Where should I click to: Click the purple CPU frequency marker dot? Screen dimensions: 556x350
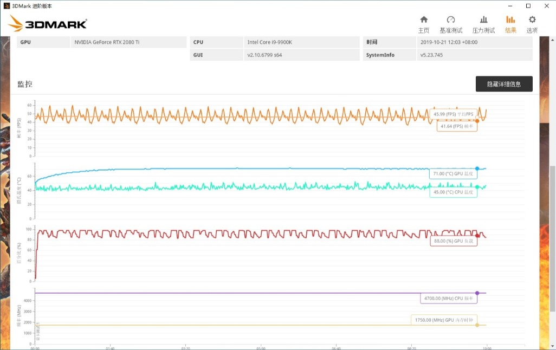(477, 293)
